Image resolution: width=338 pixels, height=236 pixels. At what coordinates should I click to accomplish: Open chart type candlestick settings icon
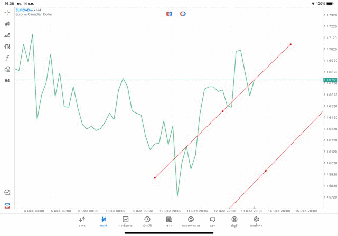tap(7, 24)
